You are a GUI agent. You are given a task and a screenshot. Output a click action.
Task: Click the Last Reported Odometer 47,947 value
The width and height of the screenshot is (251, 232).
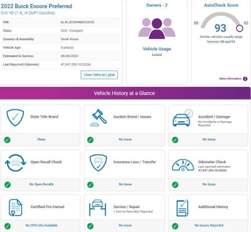pos(76,64)
